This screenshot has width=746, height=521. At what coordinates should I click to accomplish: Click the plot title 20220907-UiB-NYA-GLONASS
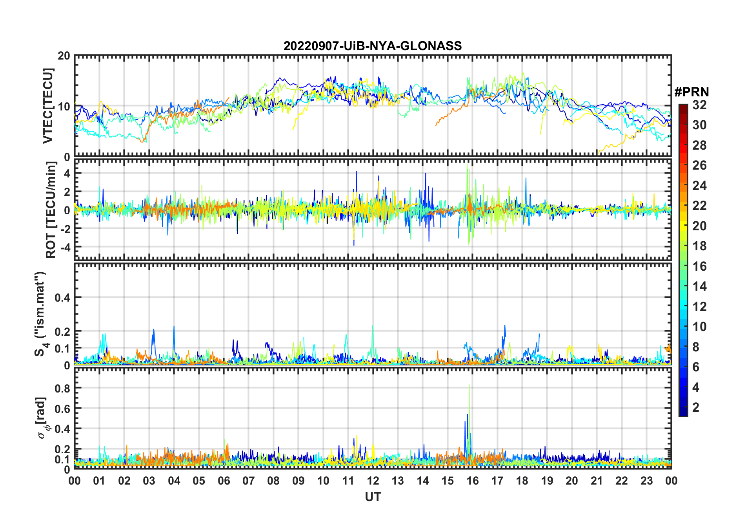coord(373,46)
